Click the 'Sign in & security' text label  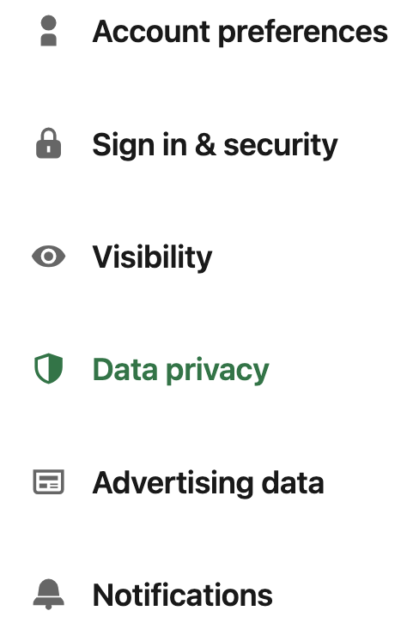pos(216,145)
